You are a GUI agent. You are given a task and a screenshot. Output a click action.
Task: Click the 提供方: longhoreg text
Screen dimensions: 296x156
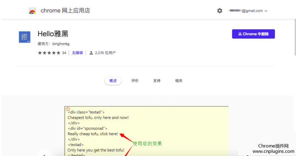[x=54, y=44]
